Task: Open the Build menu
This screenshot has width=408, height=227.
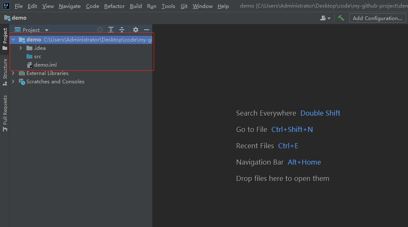Action: [x=136, y=6]
